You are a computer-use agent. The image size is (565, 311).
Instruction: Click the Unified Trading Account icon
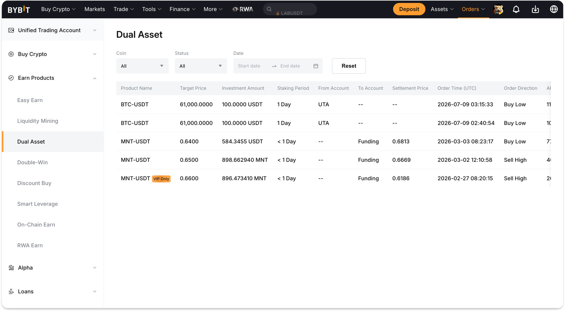11,30
